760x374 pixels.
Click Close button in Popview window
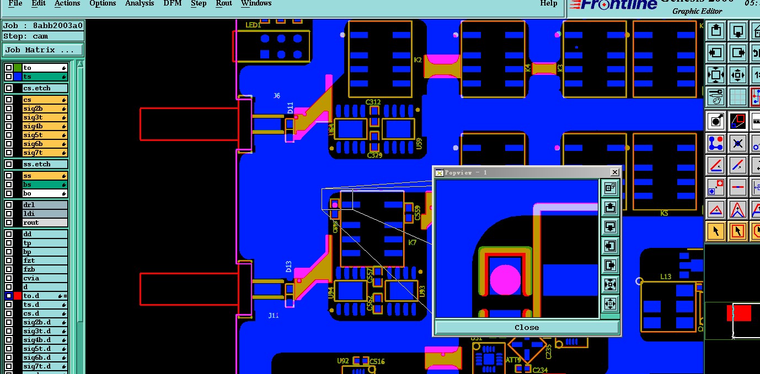point(527,327)
